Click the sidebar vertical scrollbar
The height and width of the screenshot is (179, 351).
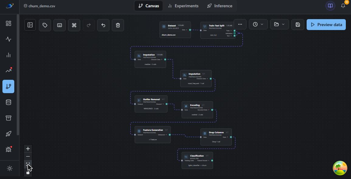18,75
